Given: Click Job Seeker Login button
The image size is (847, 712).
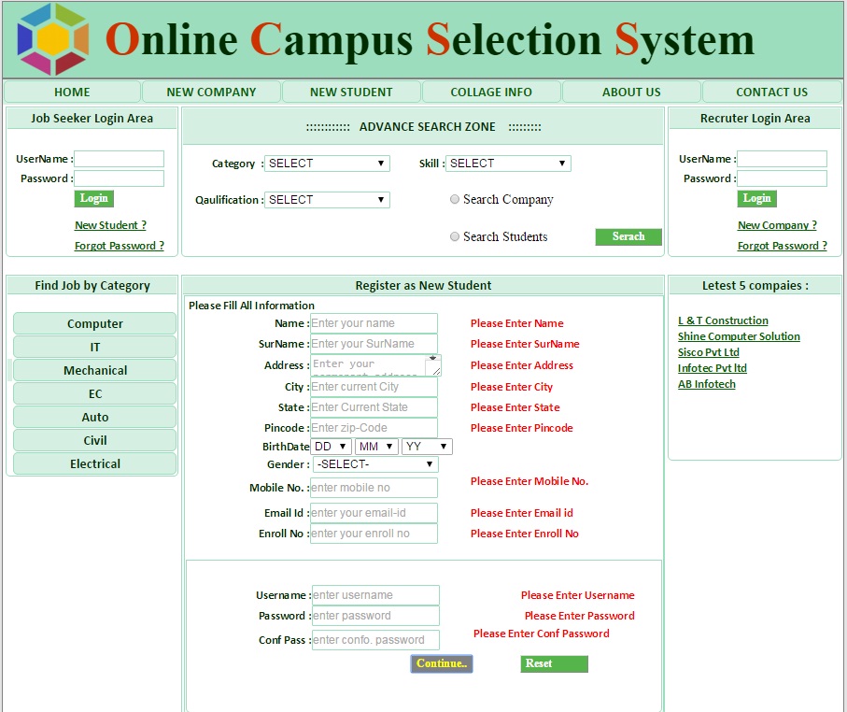Looking at the screenshot, I should click(x=93, y=198).
